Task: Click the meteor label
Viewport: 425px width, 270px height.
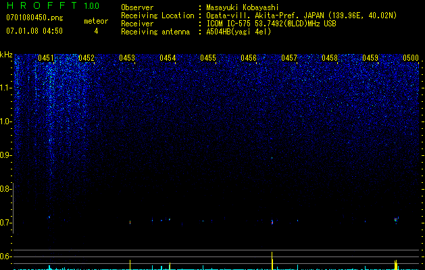Action: [96, 21]
